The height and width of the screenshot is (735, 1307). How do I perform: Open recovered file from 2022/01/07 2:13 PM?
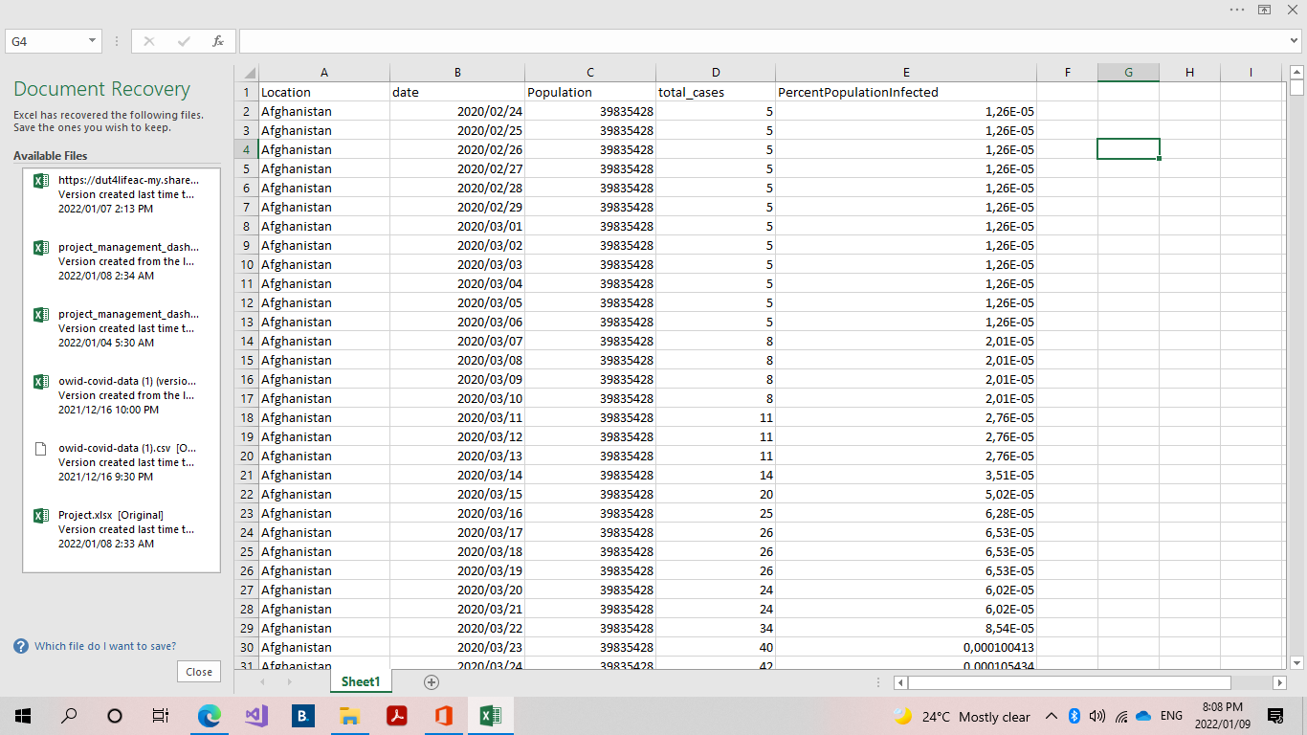122,194
